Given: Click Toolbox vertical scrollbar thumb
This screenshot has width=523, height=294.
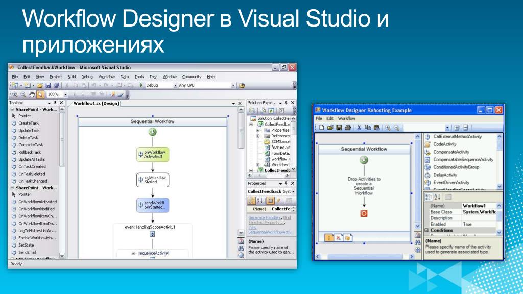Looking at the screenshot, I should (x=62, y=140).
